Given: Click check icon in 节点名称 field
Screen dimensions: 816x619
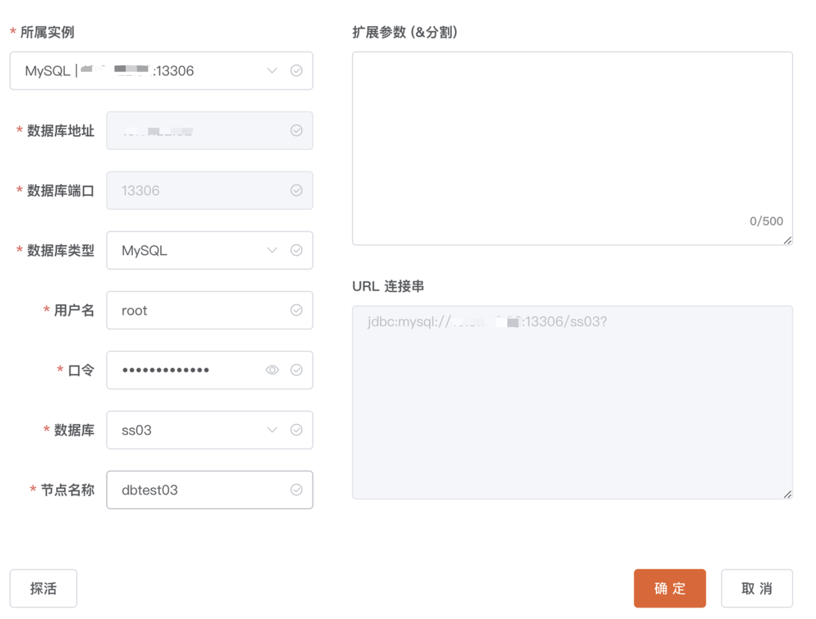Looking at the screenshot, I should [x=296, y=490].
